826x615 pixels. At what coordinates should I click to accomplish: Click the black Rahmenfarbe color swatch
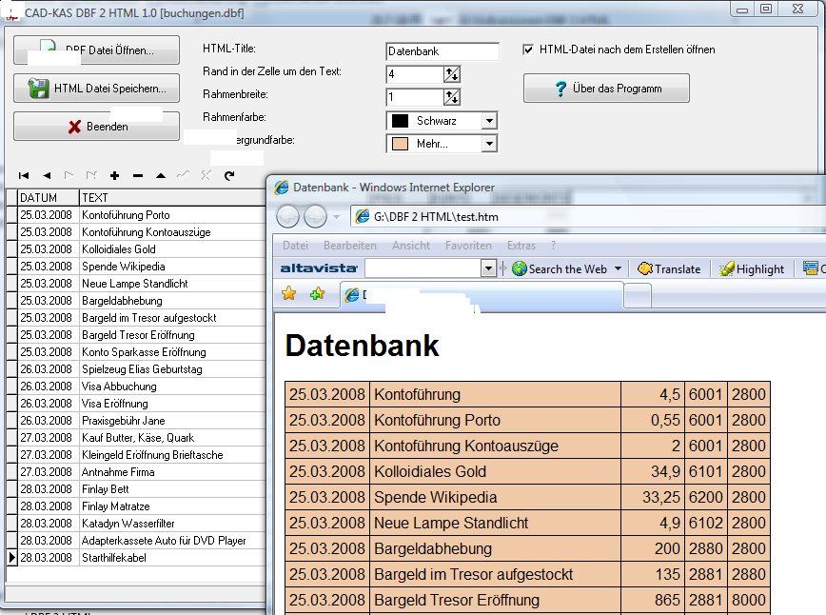tap(400, 121)
